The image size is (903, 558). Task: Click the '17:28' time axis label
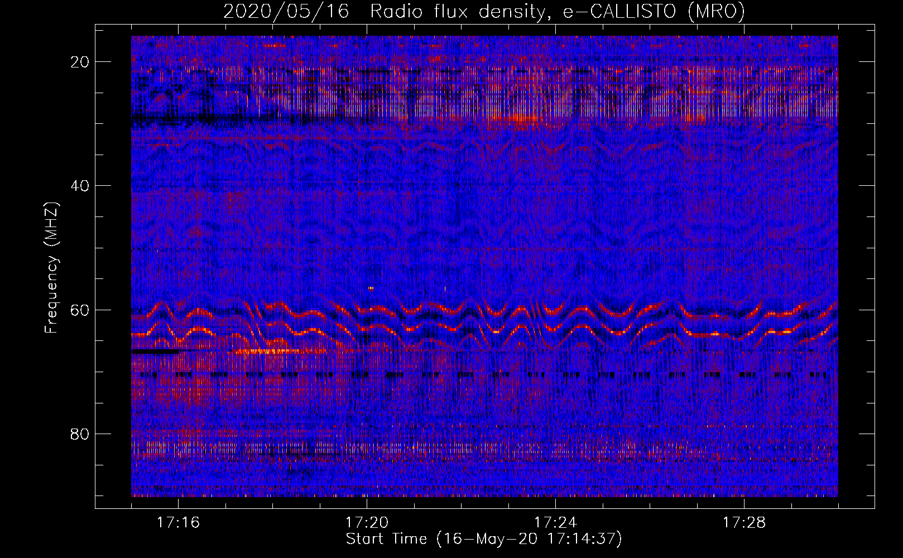744,523
